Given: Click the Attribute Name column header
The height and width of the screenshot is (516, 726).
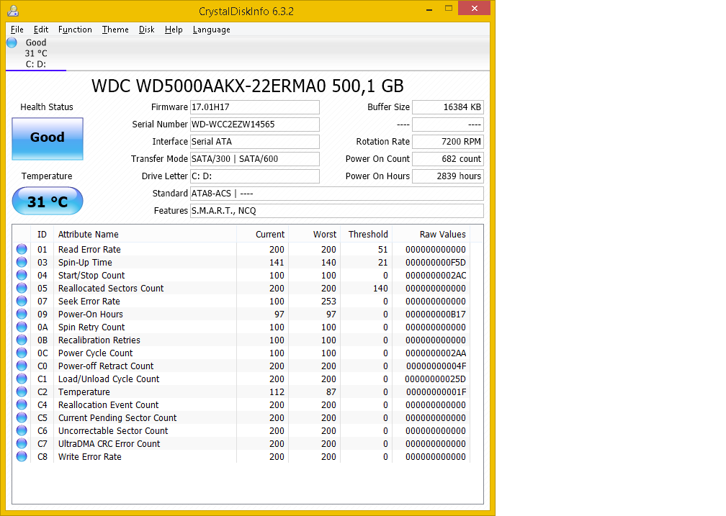Looking at the screenshot, I should (145, 234).
